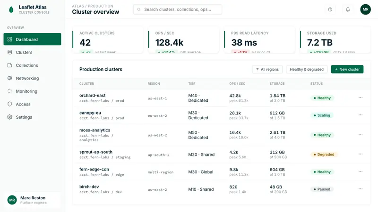Click the Degraded status badge
The image size is (378, 212).
pyautogui.click(x=324, y=155)
